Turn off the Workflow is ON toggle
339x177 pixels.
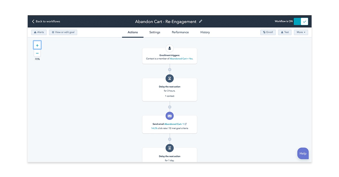point(301,21)
